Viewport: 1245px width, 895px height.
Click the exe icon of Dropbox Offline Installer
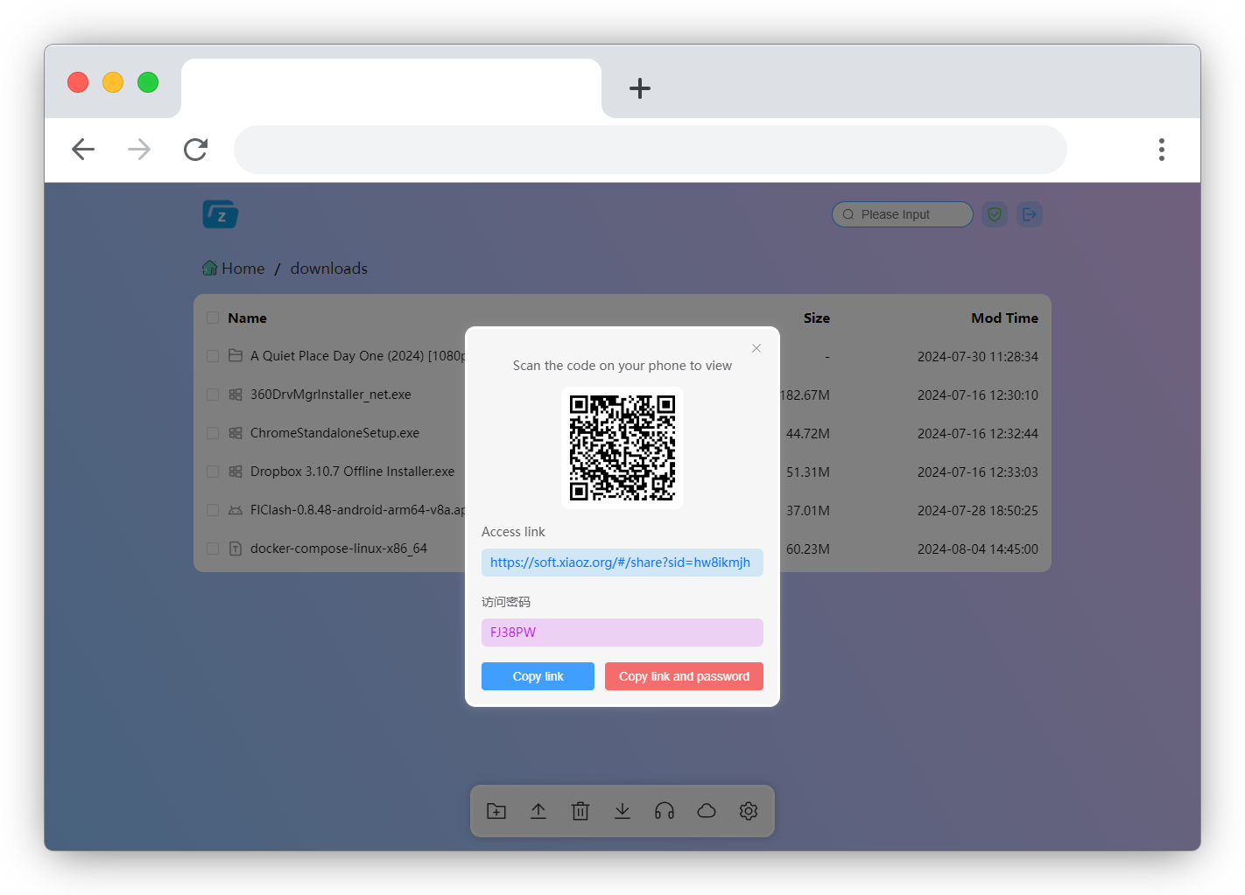tap(236, 472)
